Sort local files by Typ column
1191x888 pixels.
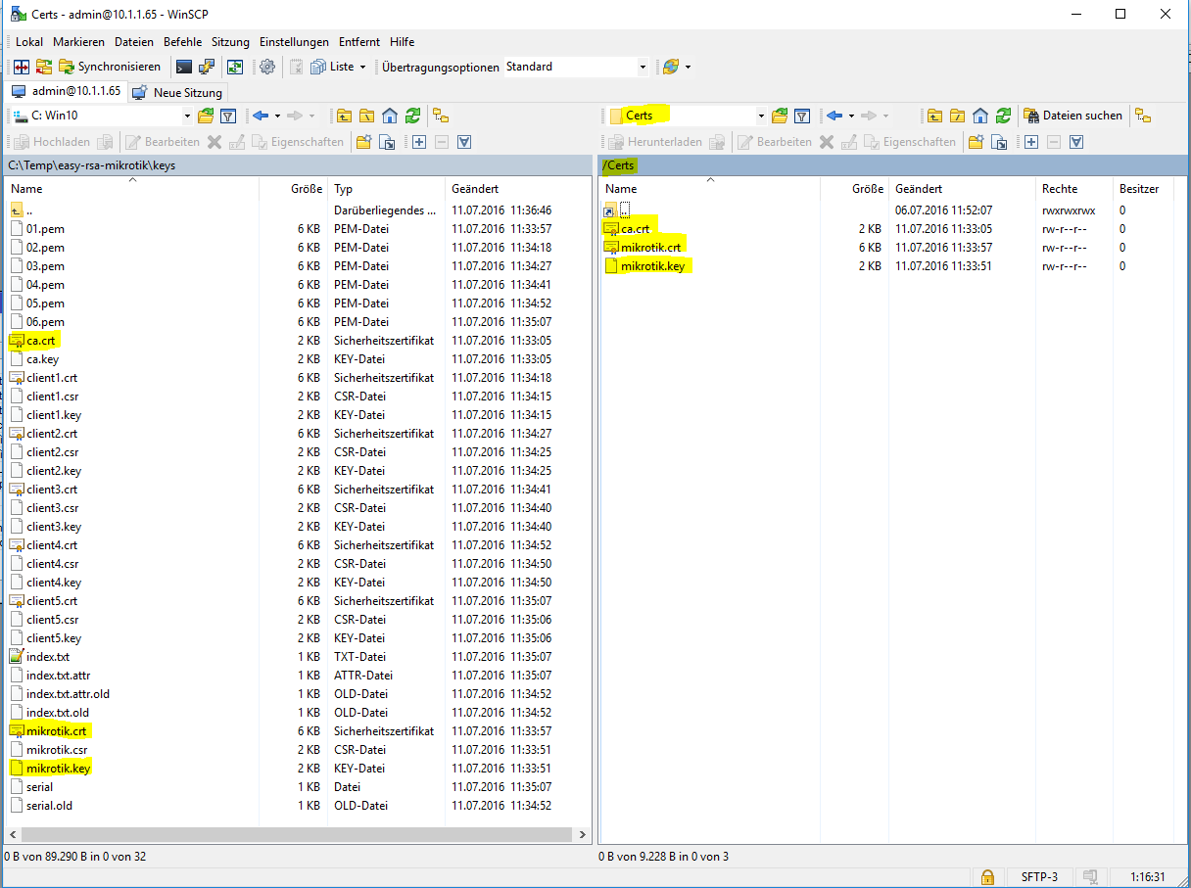click(386, 189)
